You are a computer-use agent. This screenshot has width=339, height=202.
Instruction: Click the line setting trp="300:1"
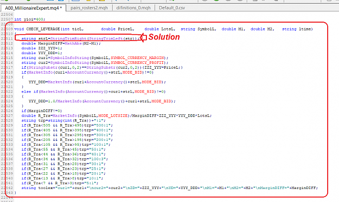point(67,135)
